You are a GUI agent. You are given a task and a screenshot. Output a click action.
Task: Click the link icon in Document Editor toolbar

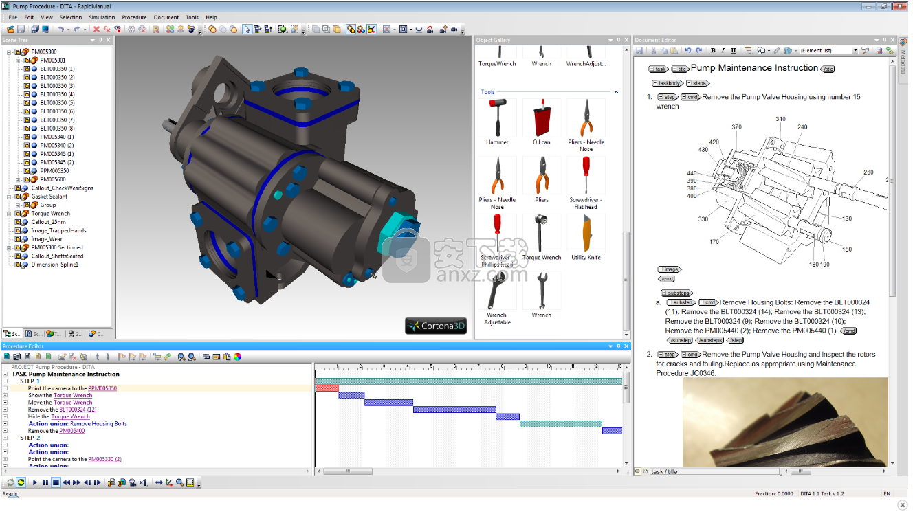(x=776, y=50)
